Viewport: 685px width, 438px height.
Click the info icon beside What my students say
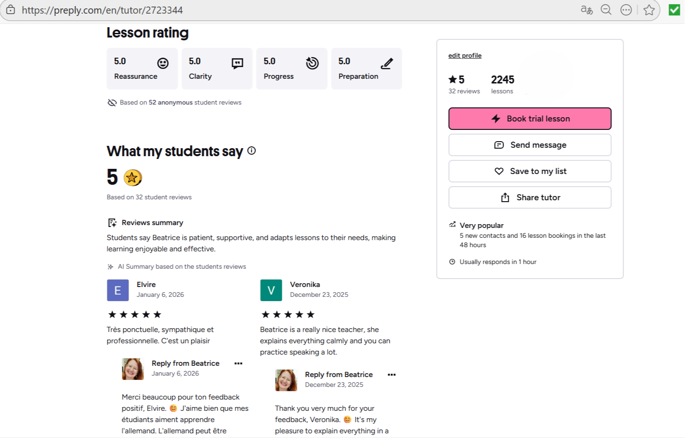(252, 151)
